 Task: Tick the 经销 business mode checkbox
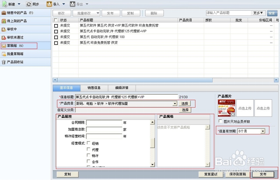coord(88,143)
